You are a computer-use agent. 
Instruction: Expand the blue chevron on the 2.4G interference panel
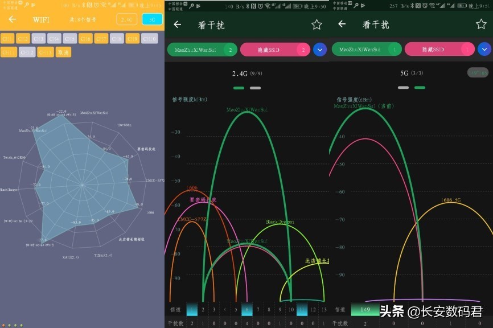pyautogui.click(x=319, y=50)
